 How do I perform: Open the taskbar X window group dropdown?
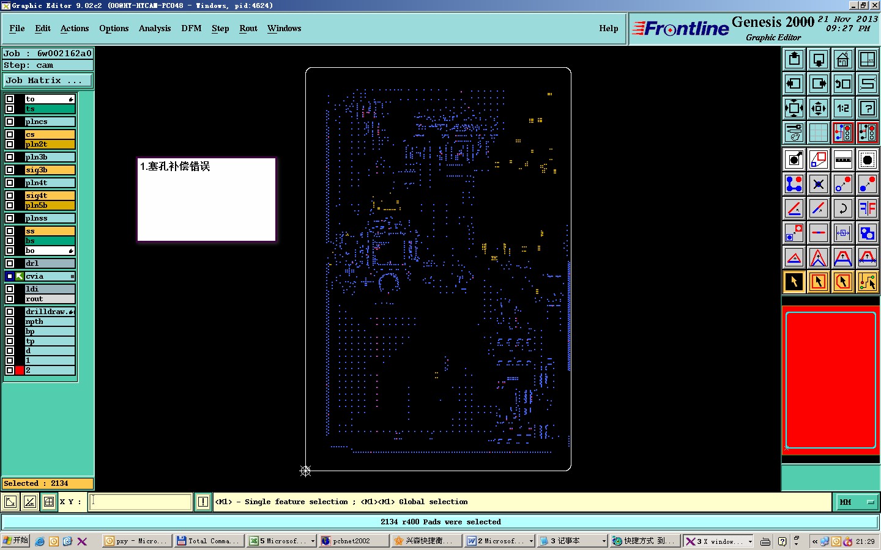pos(750,541)
